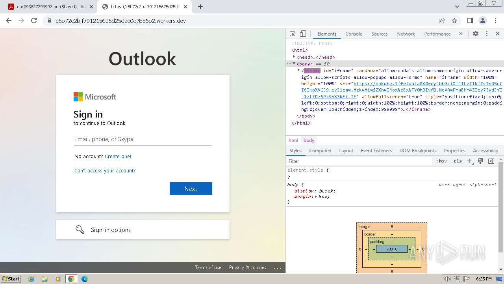The width and height of the screenshot is (504, 284).
Task: Open Internet Explorer from taskbar
Action: [x=31, y=279]
